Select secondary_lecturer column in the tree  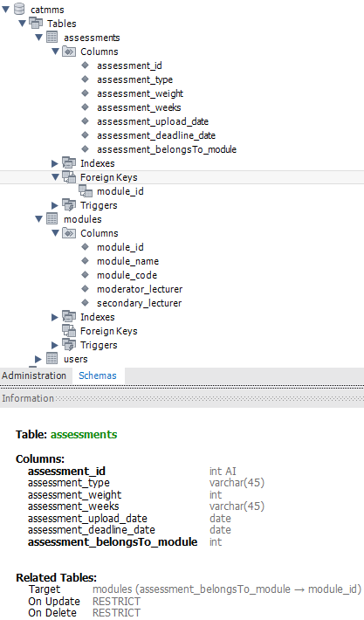(139, 303)
